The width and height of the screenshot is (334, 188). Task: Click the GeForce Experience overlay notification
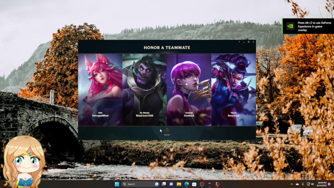pos(308,26)
